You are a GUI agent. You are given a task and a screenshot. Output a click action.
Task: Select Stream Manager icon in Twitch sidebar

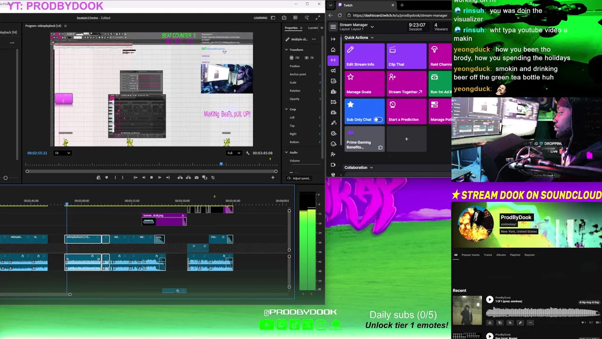pos(333,60)
